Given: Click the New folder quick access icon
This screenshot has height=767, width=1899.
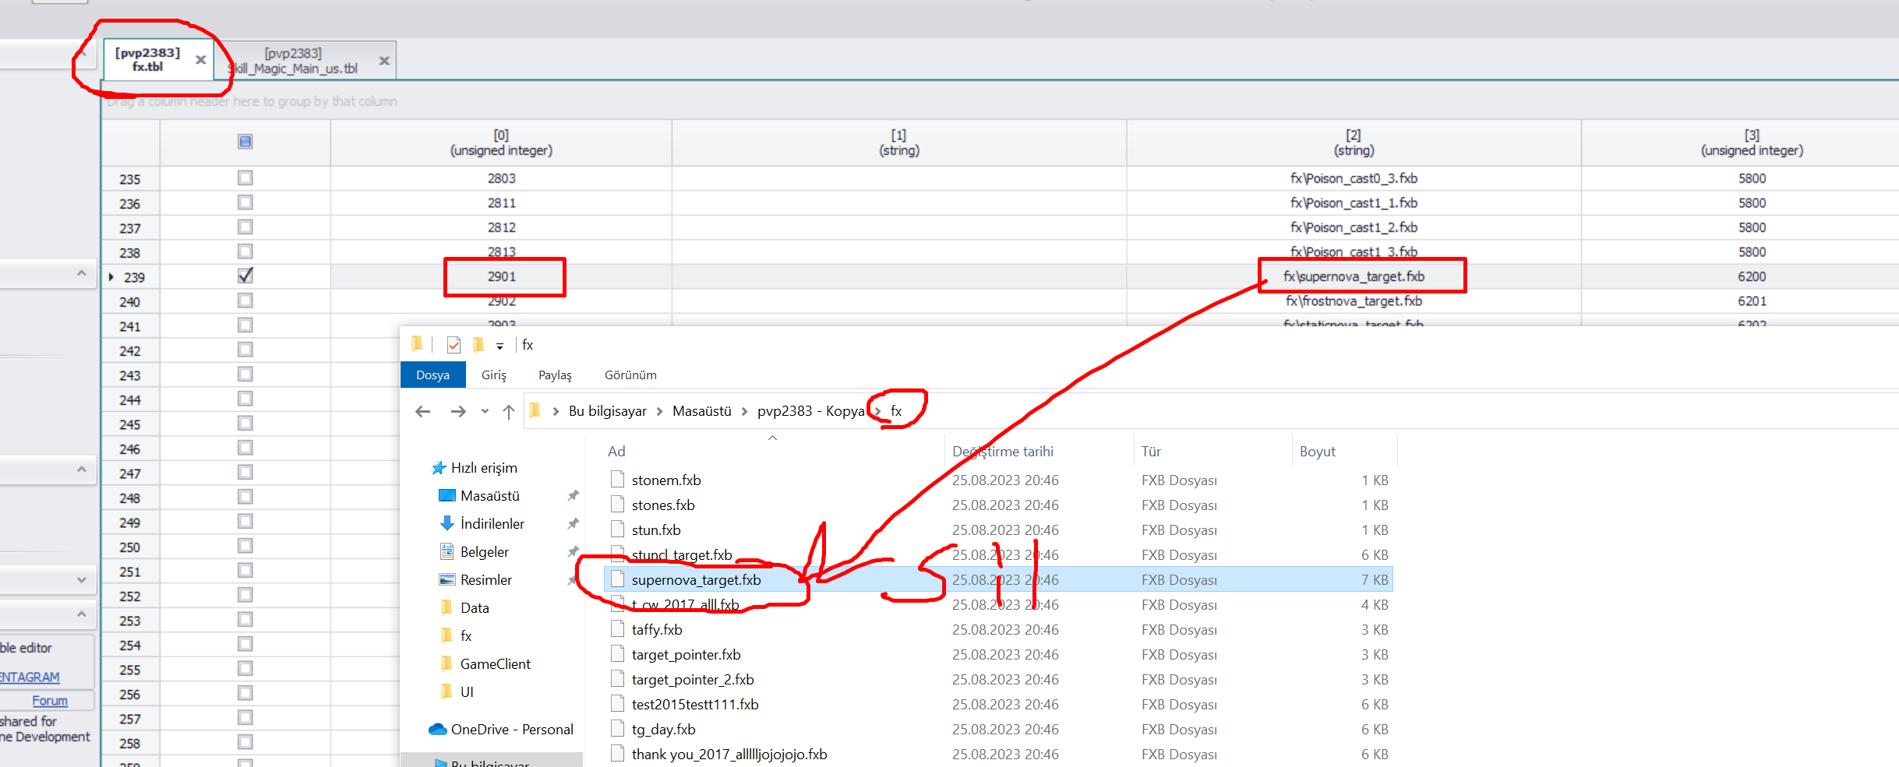Looking at the screenshot, I should pos(478,344).
